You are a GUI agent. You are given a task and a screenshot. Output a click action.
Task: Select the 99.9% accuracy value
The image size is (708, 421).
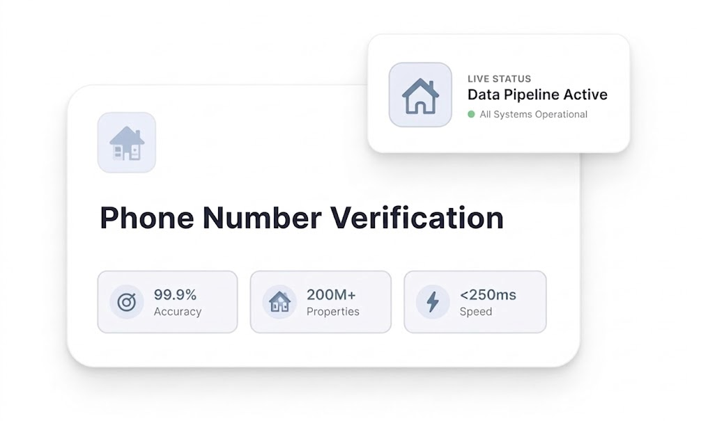[x=176, y=294]
